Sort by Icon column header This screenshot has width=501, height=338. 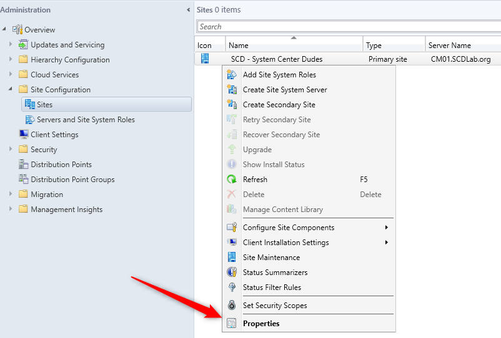pos(210,45)
